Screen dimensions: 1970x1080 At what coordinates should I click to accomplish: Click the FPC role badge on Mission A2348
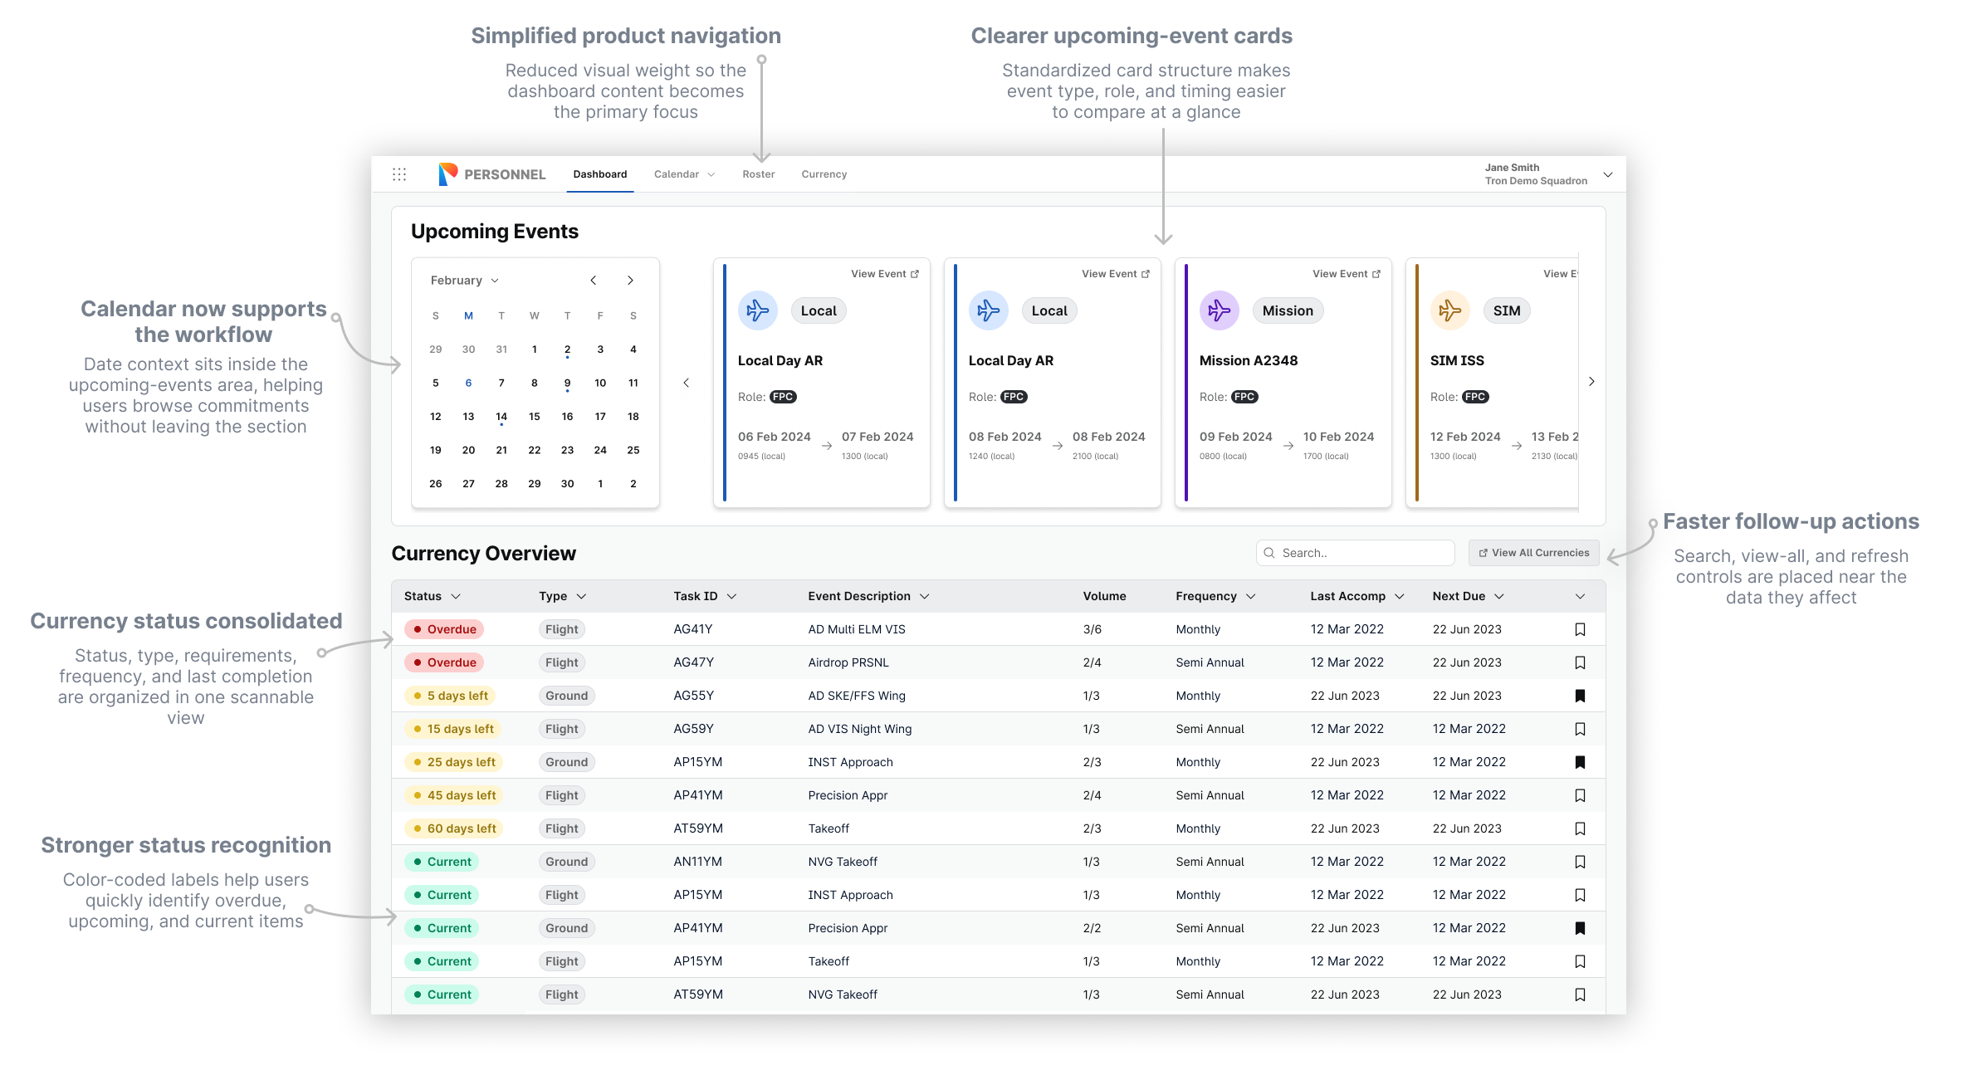[1244, 397]
